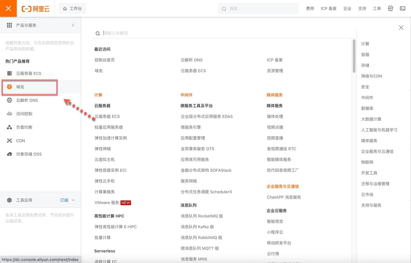Jump to 安全 category
This screenshot has width=411, height=263.
click(x=365, y=87)
